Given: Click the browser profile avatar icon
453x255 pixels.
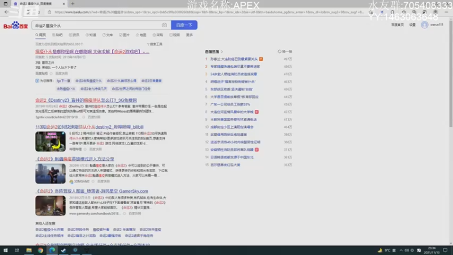Looking at the screenshot, I should [435, 12].
